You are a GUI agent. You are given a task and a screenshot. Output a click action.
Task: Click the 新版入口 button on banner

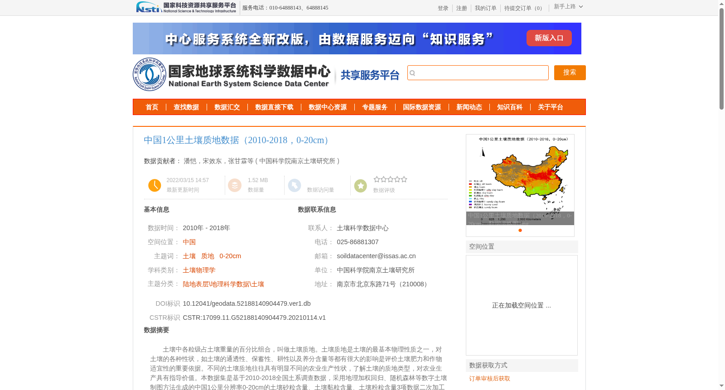[549, 38]
